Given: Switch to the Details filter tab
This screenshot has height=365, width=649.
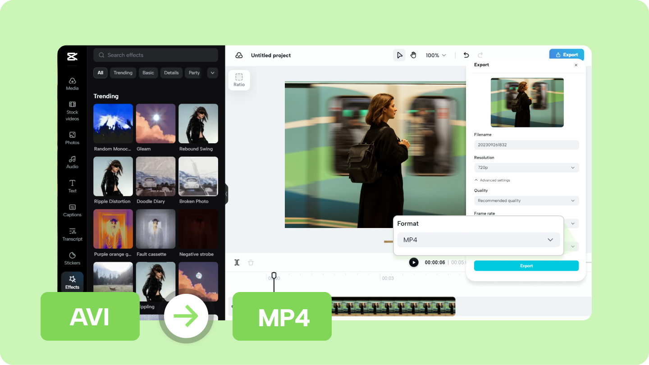Looking at the screenshot, I should point(171,73).
